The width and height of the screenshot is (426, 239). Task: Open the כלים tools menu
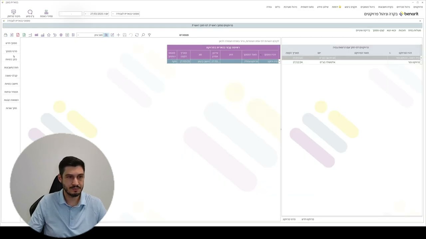pyautogui.click(x=278, y=7)
